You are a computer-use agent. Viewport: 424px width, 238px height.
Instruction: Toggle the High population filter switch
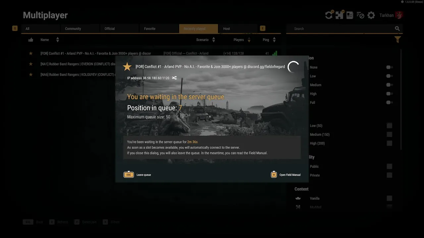(x=390, y=94)
